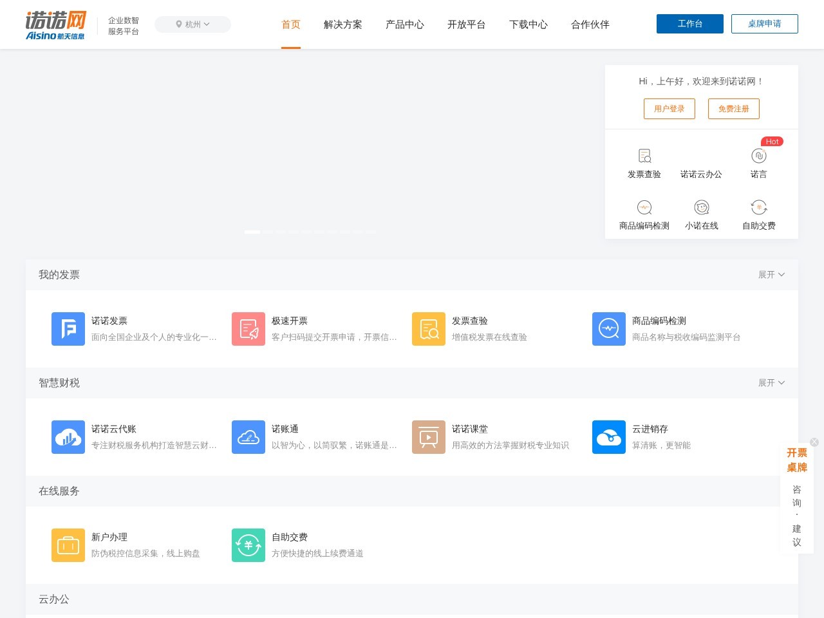Viewport: 824px width, 618px height.
Task: Select the first active carousel indicator
Action: 252,232
